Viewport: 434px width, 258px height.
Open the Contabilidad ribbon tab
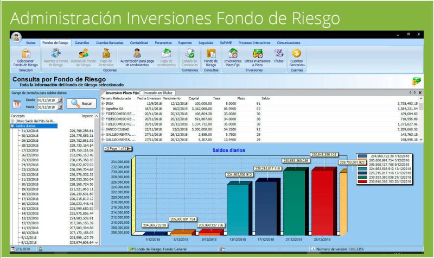139,43
